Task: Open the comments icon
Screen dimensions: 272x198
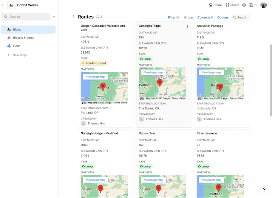Action: click(x=251, y=5)
